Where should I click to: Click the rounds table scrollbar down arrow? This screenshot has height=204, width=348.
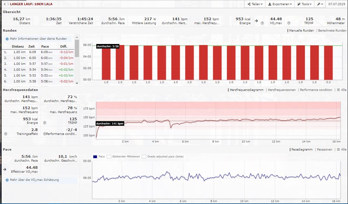[x=77, y=83]
